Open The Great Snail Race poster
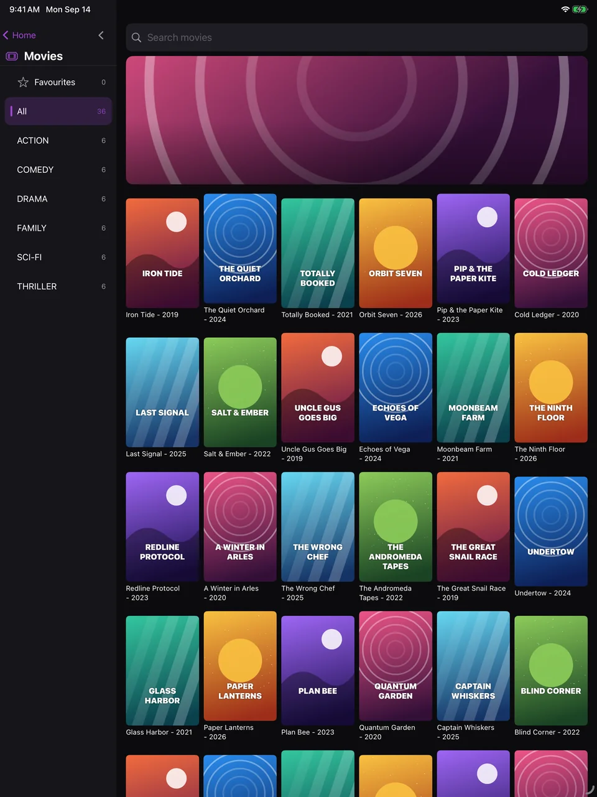This screenshot has width=597, height=797. pyautogui.click(x=473, y=527)
